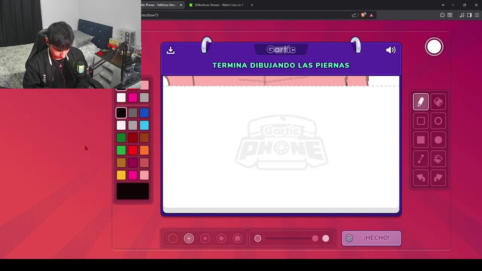Pick the dusty rose color swatch

(144, 163)
